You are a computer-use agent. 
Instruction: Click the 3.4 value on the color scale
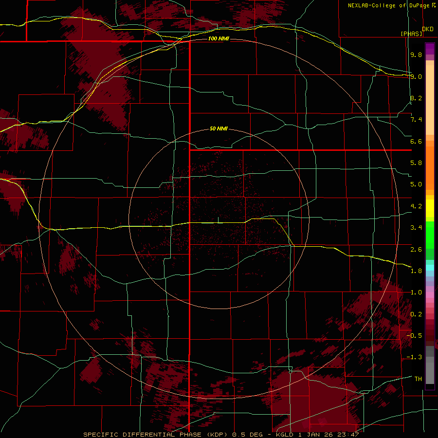tap(416, 228)
